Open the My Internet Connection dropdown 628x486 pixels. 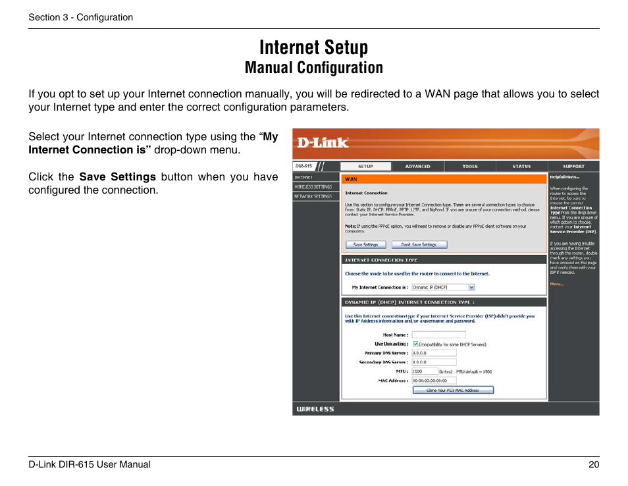[443, 287]
